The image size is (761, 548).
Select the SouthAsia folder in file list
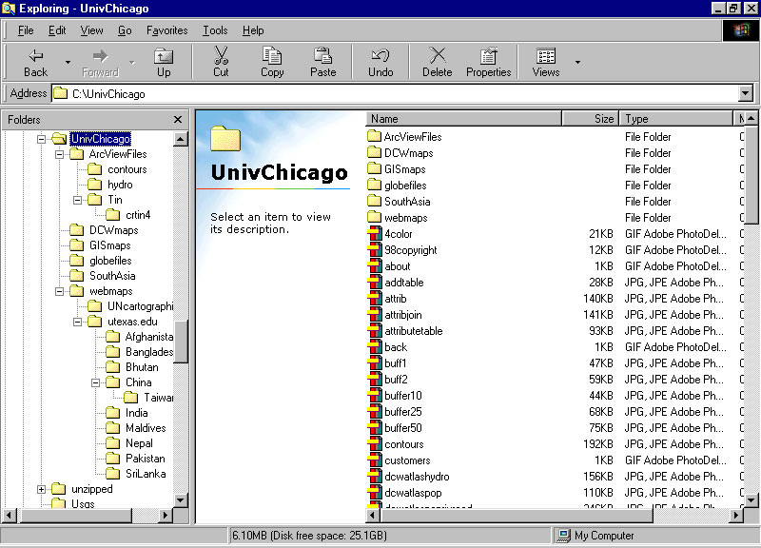406,202
